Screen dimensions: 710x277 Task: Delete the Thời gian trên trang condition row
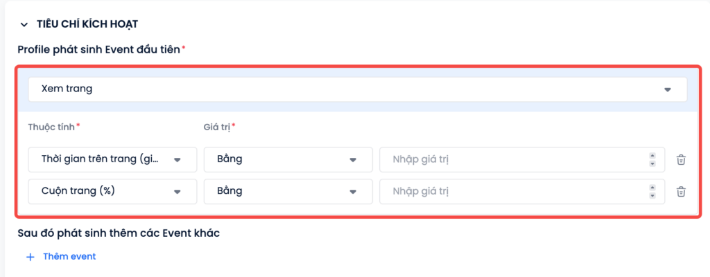click(x=681, y=160)
